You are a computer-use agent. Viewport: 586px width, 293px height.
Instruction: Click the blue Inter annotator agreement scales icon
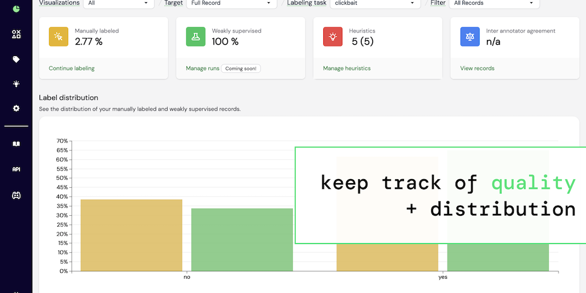[x=470, y=37]
